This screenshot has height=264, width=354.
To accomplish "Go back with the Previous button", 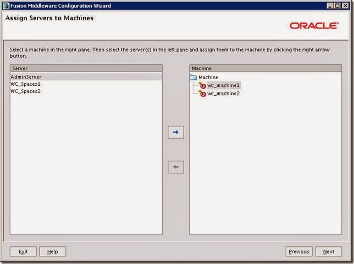I will click(299, 251).
